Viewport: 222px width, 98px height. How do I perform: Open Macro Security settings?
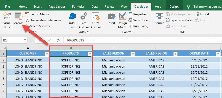point(37,26)
